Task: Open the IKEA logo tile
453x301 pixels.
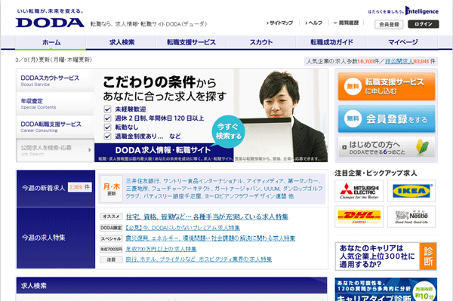Action: 411,191
